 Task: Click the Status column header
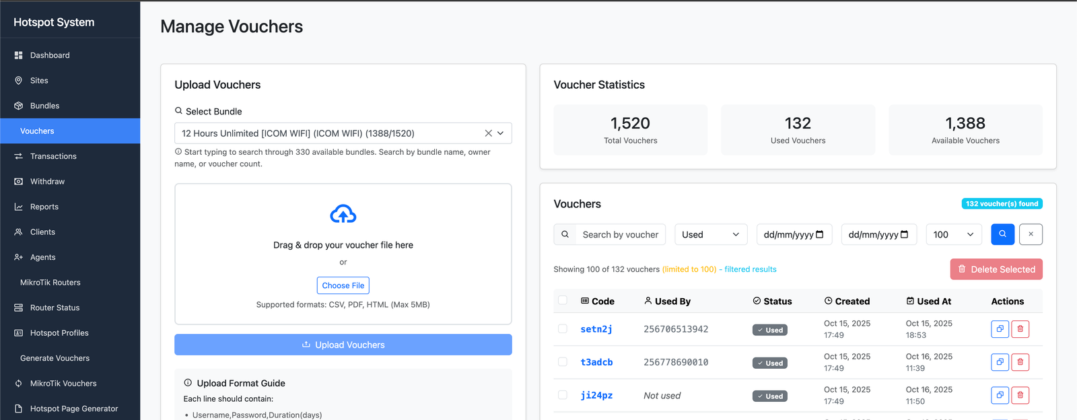(772, 301)
